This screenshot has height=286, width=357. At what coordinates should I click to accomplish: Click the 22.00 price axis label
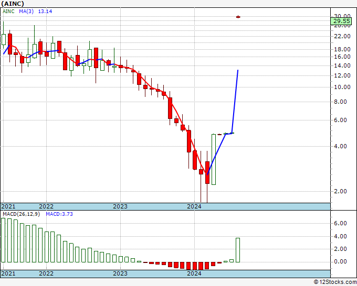coord(342,36)
